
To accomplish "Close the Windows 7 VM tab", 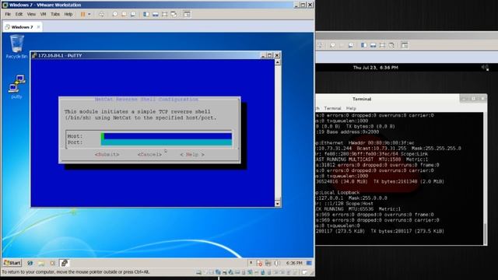I will click(x=38, y=27).
